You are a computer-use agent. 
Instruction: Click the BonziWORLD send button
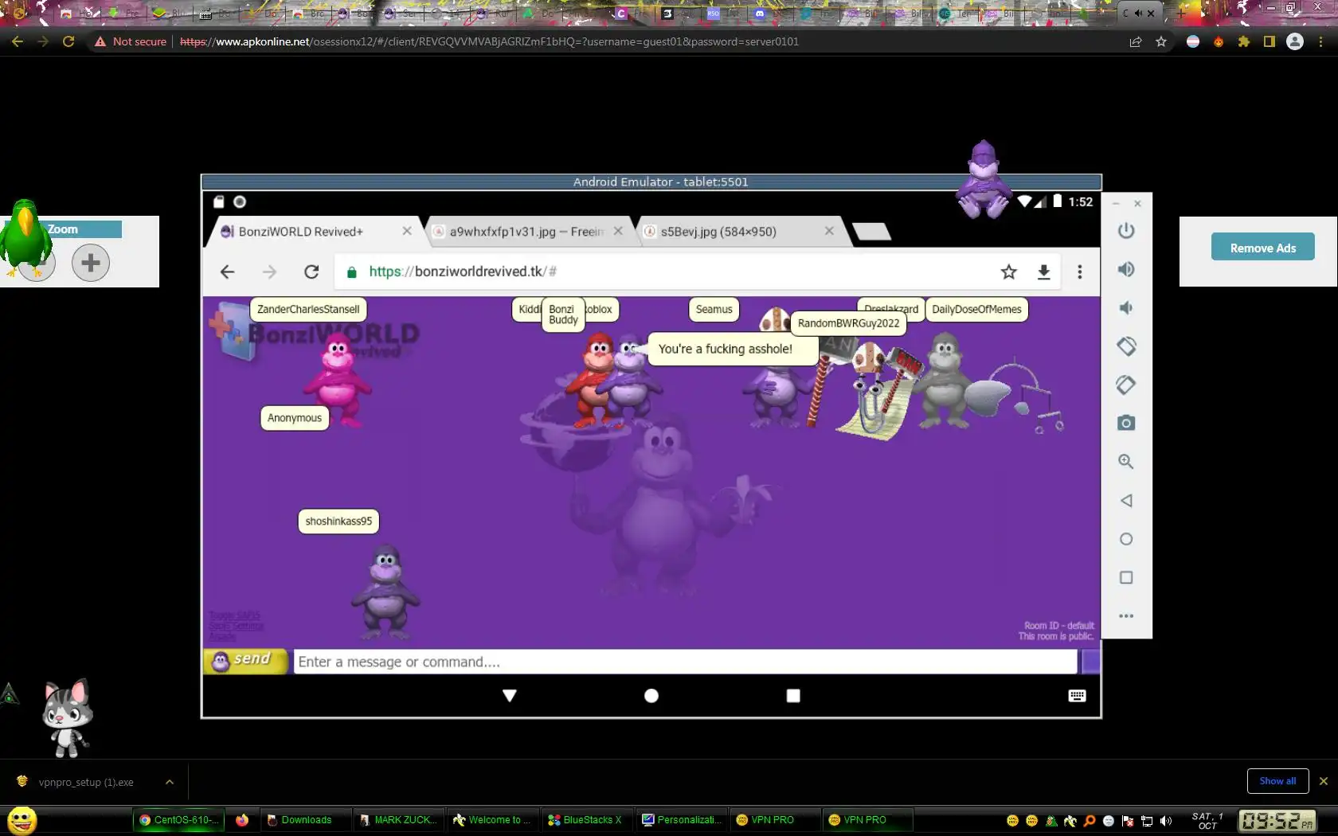245,661
